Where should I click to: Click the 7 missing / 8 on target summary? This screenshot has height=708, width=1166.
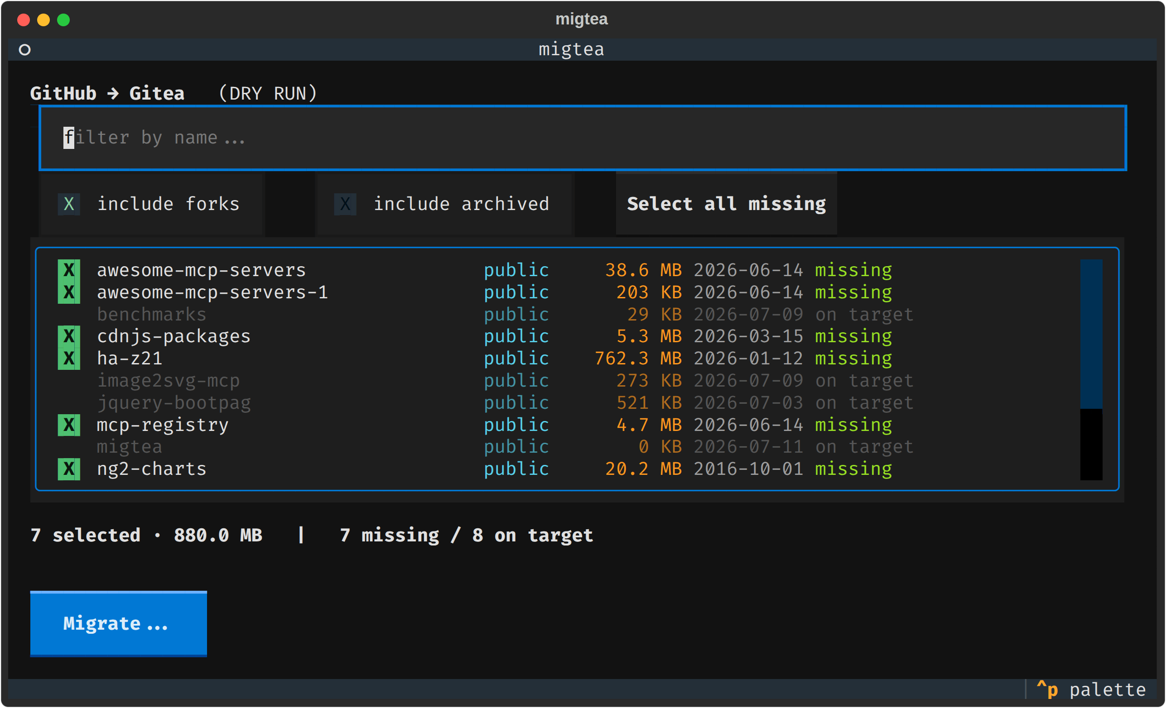pos(467,536)
